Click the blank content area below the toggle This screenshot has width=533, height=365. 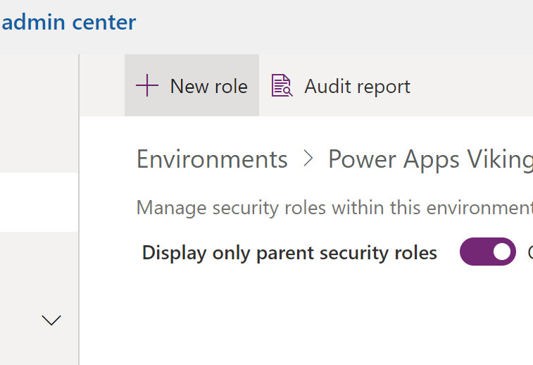tap(317, 317)
